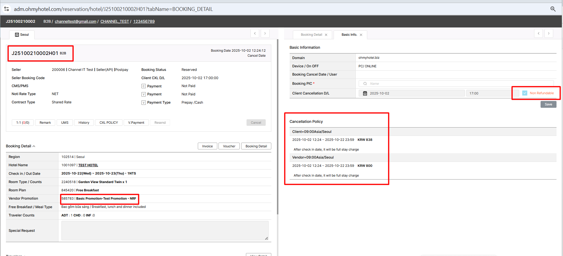Click the CXL POLICY button
Viewport: 563px width, 256px height.
109,123
